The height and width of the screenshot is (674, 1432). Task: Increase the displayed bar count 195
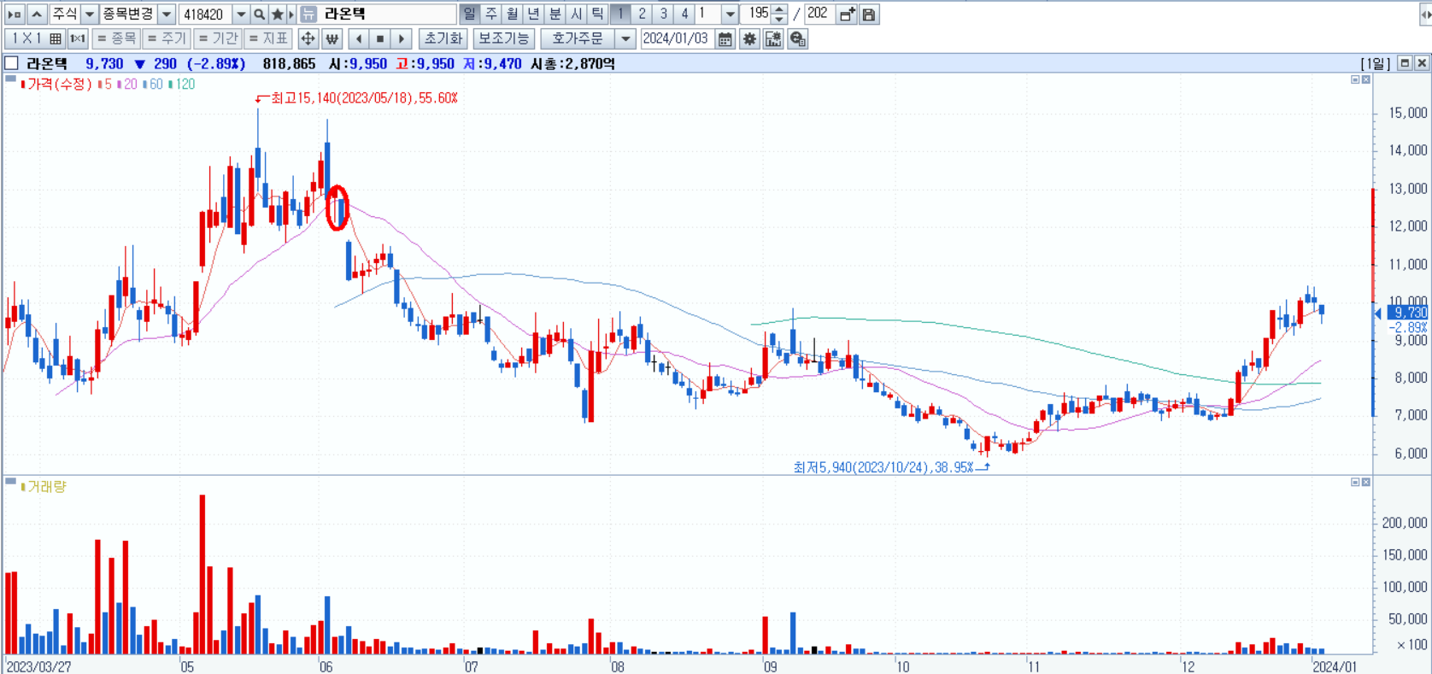(x=778, y=9)
